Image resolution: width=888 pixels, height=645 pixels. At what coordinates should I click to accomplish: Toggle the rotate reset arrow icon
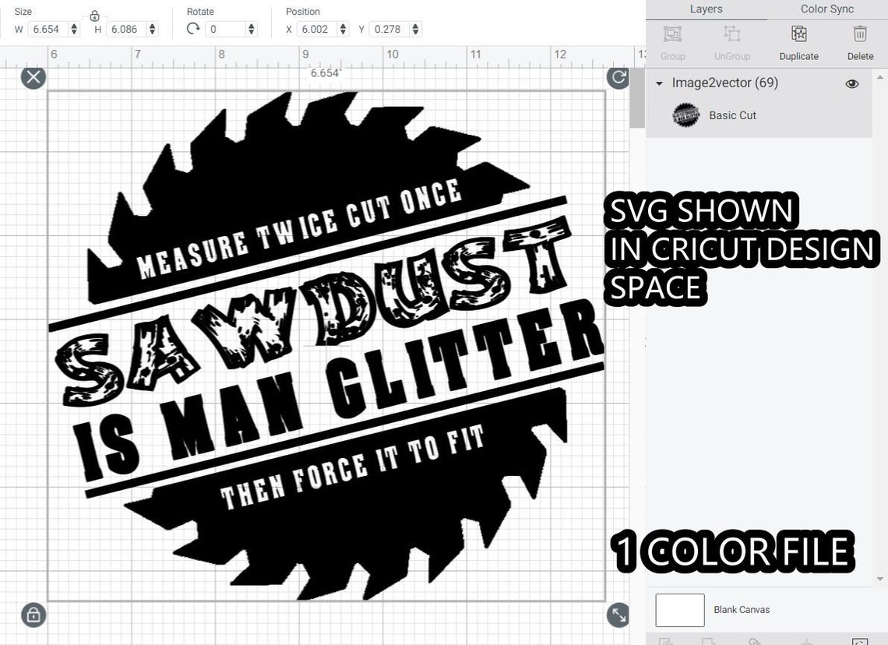tap(193, 28)
